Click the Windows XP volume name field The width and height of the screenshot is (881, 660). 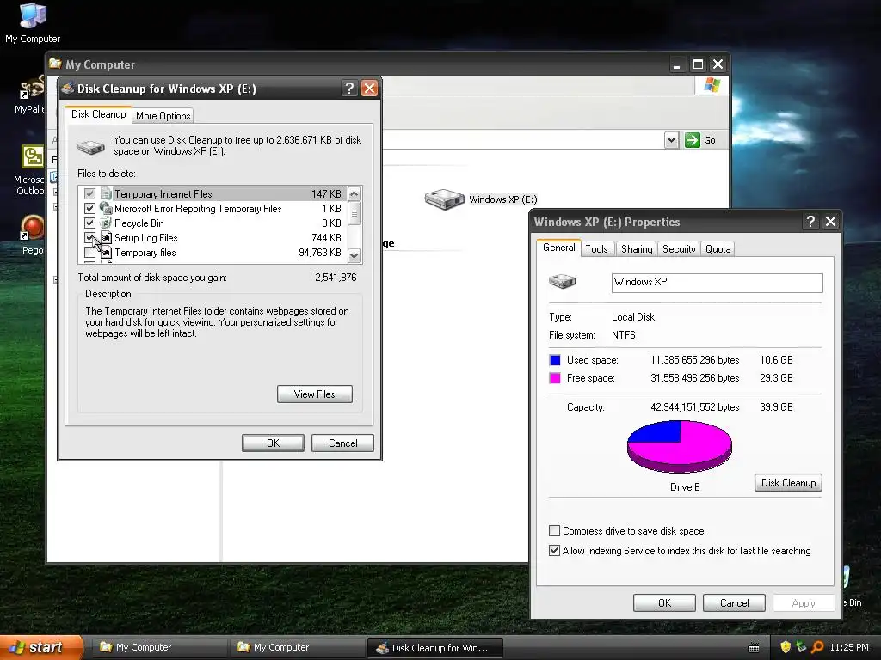717,282
